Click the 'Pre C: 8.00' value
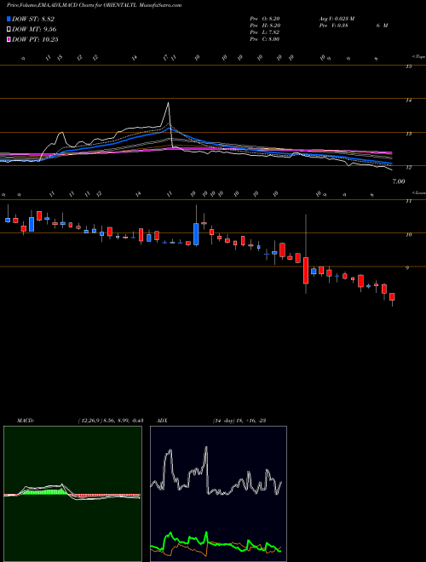The image size is (426, 562). 265,38
